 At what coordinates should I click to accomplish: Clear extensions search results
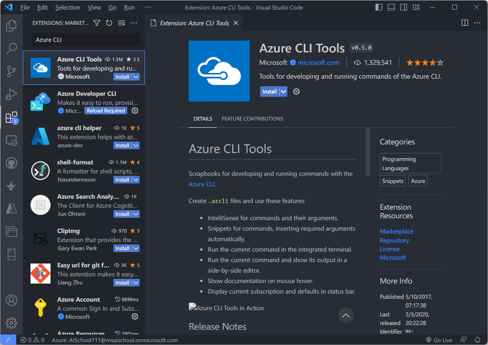pyautogui.click(x=122, y=23)
